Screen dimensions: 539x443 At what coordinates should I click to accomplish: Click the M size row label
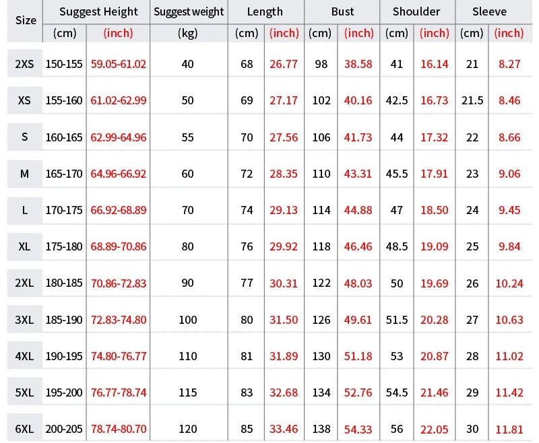tap(25, 174)
